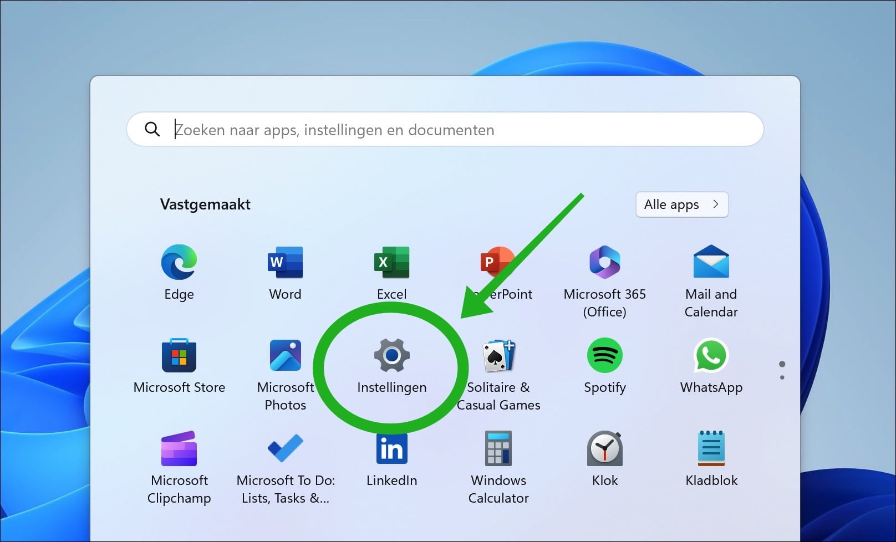The width and height of the screenshot is (896, 542).
Task: Focus the Zoeken naar apps search field
Action: [445, 129]
